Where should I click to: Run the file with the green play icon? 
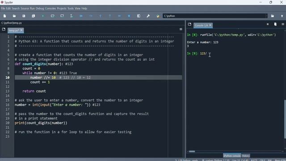(x=43, y=16)
